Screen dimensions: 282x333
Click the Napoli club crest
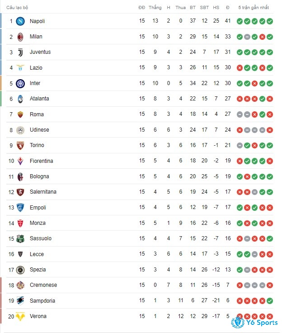20,21
